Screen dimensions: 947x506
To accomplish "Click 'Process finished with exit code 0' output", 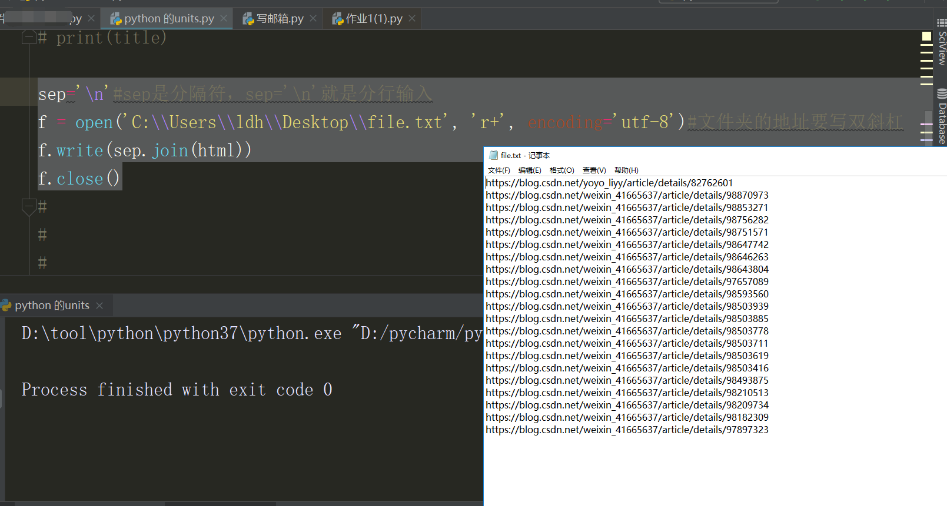I will pos(177,390).
